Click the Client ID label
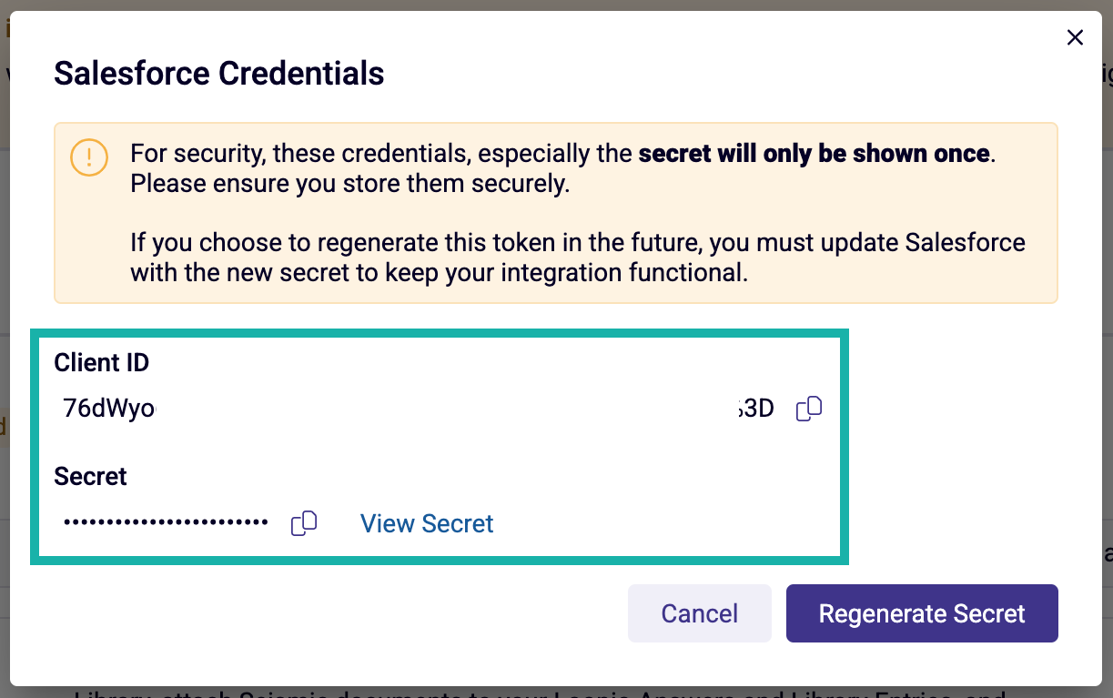Image resolution: width=1113 pixels, height=698 pixels. pos(102,362)
